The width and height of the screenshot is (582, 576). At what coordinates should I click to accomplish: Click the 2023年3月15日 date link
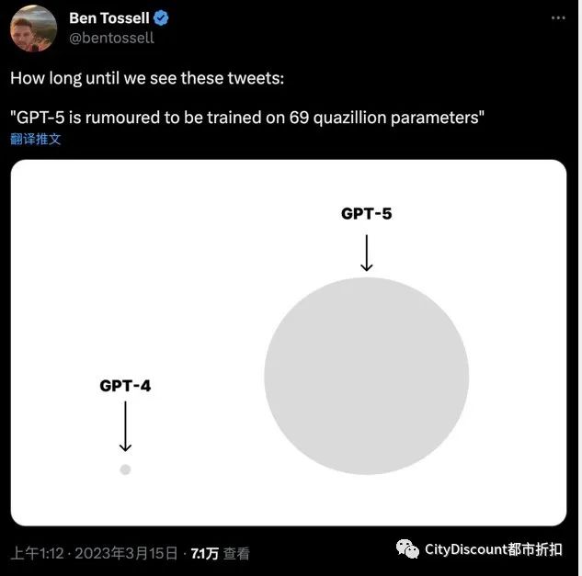pyautogui.click(x=126, y=553)
